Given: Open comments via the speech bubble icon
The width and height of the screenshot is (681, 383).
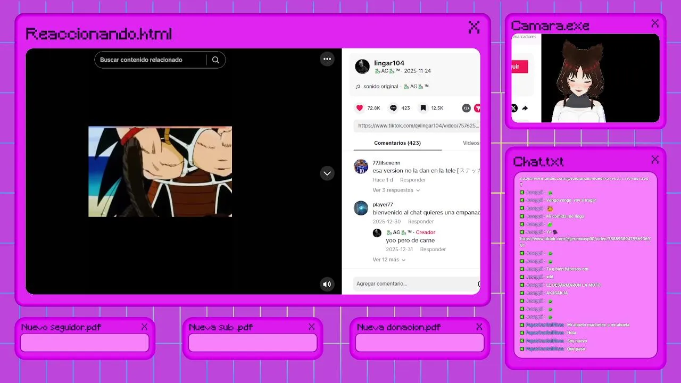Looking at the screenshot, I should [x=393, y=108].
